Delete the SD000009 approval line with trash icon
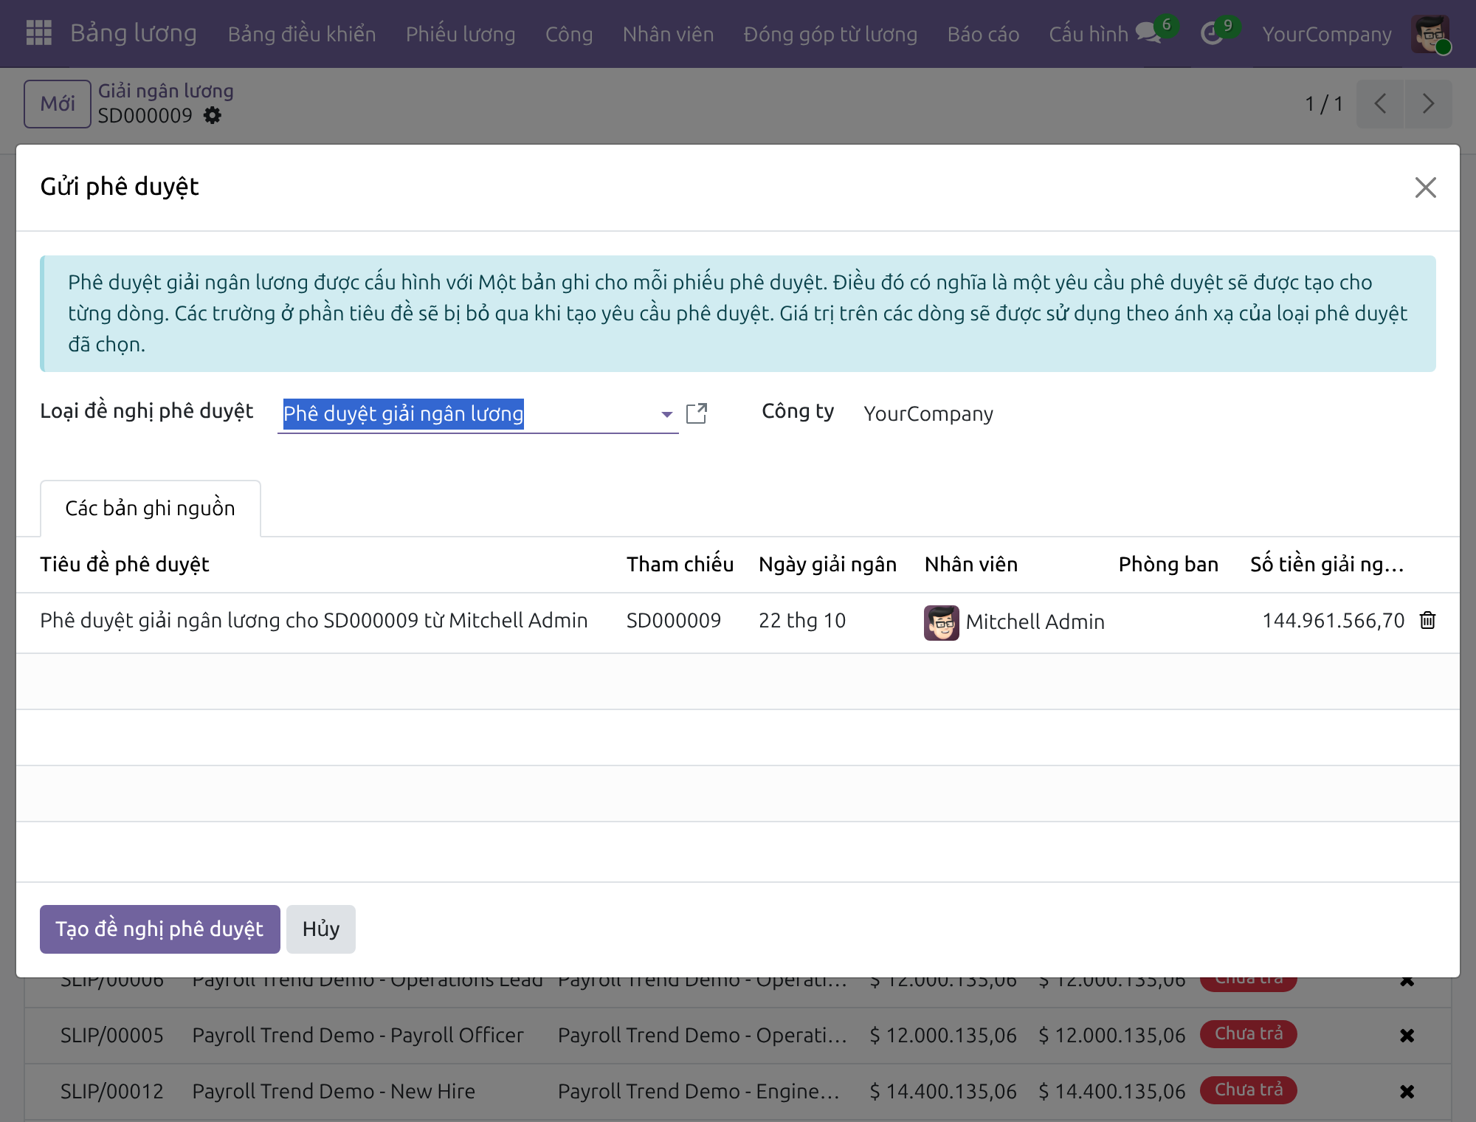The height and width of the screenshot is (1122, 1476). pos(1427,620)
